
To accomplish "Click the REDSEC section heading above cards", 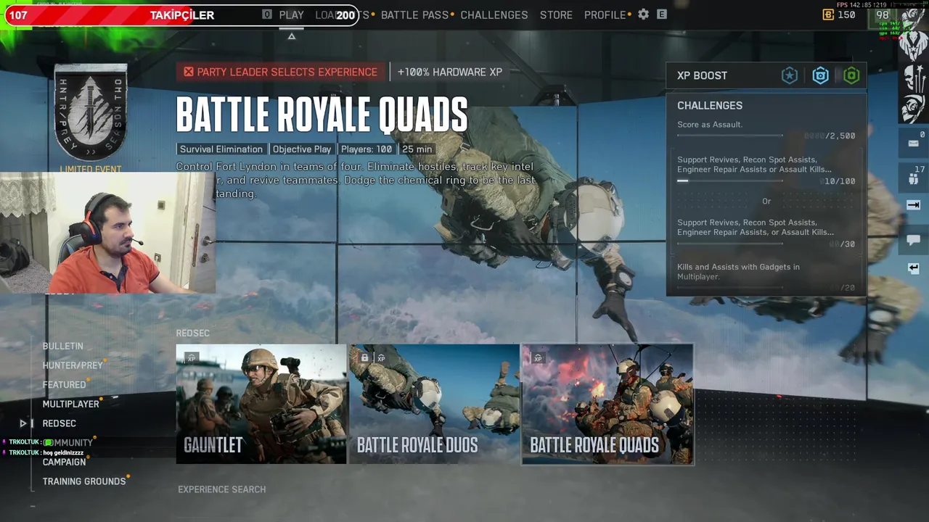I will pos(192,333).
